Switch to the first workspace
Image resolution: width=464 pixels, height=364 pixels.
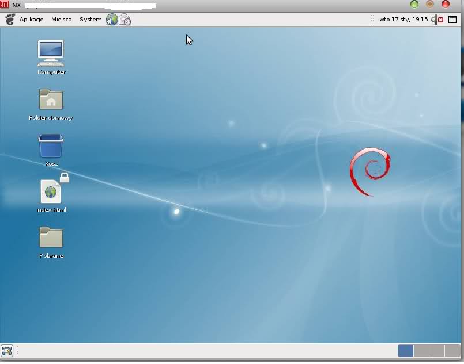(x=405, y=351)
